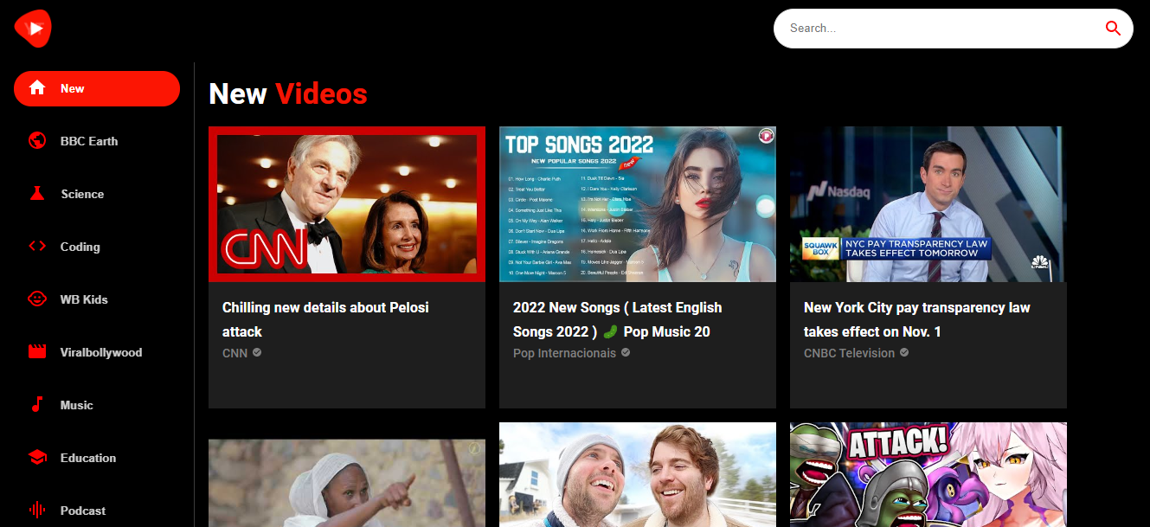Open 'New York City pay transparency law' title
The image size is (1150, 527).
pos(917,319)
